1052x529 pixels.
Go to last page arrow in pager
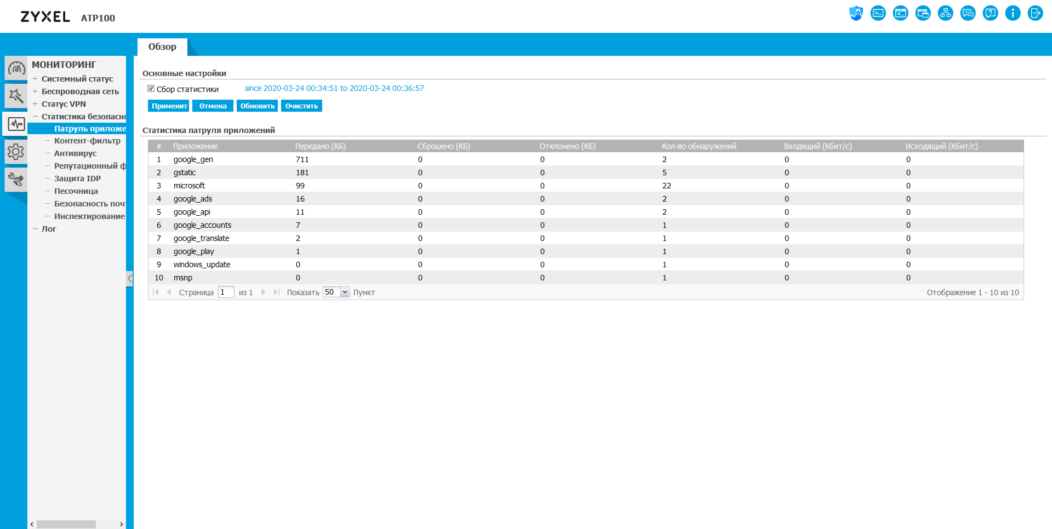pos(276,292)
